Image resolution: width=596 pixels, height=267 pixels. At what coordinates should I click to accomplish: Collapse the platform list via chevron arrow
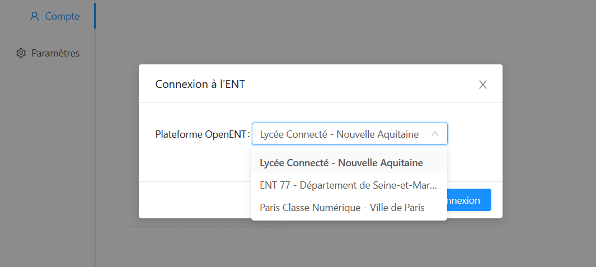point(435,134)
